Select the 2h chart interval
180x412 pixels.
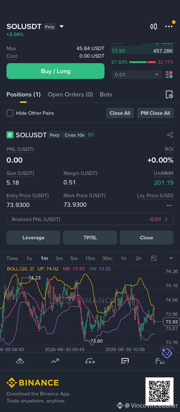tap(138, 258)
